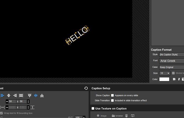Remove the caption texture with trash icon

tap(126, 116)
